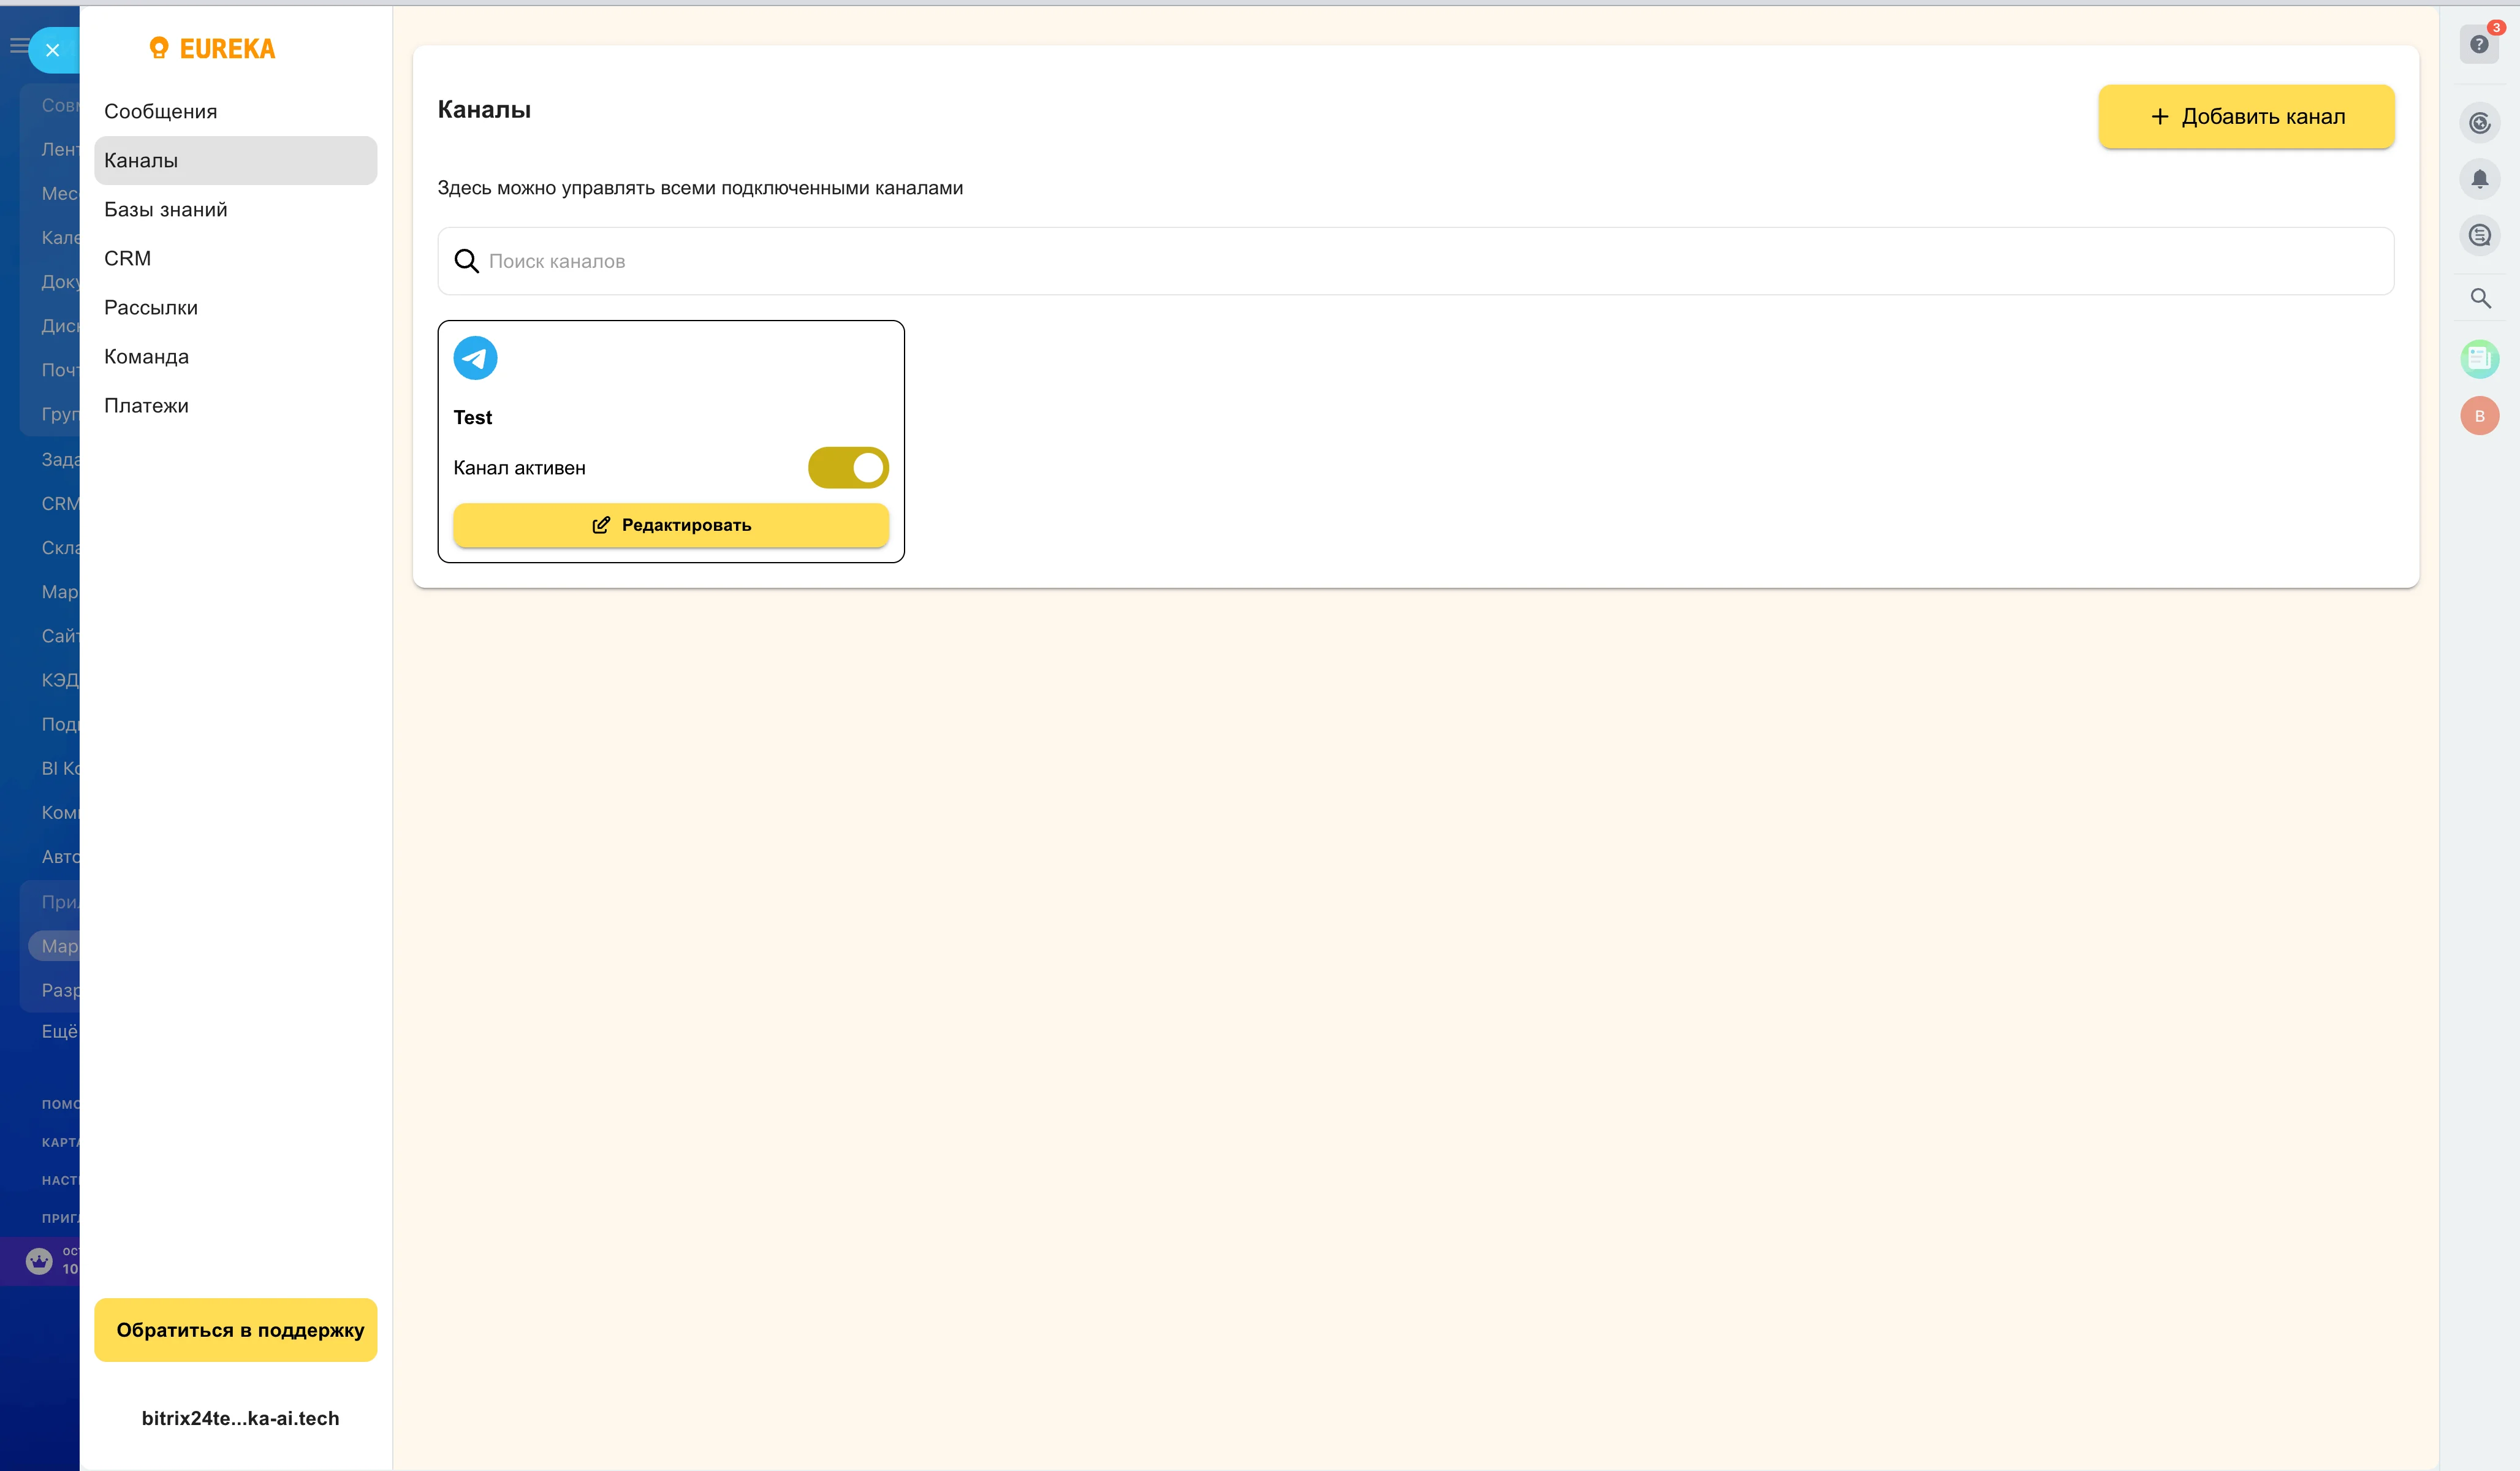Click the green news feed icon
The image size is (2520, 1471).
pos(2479,358)
